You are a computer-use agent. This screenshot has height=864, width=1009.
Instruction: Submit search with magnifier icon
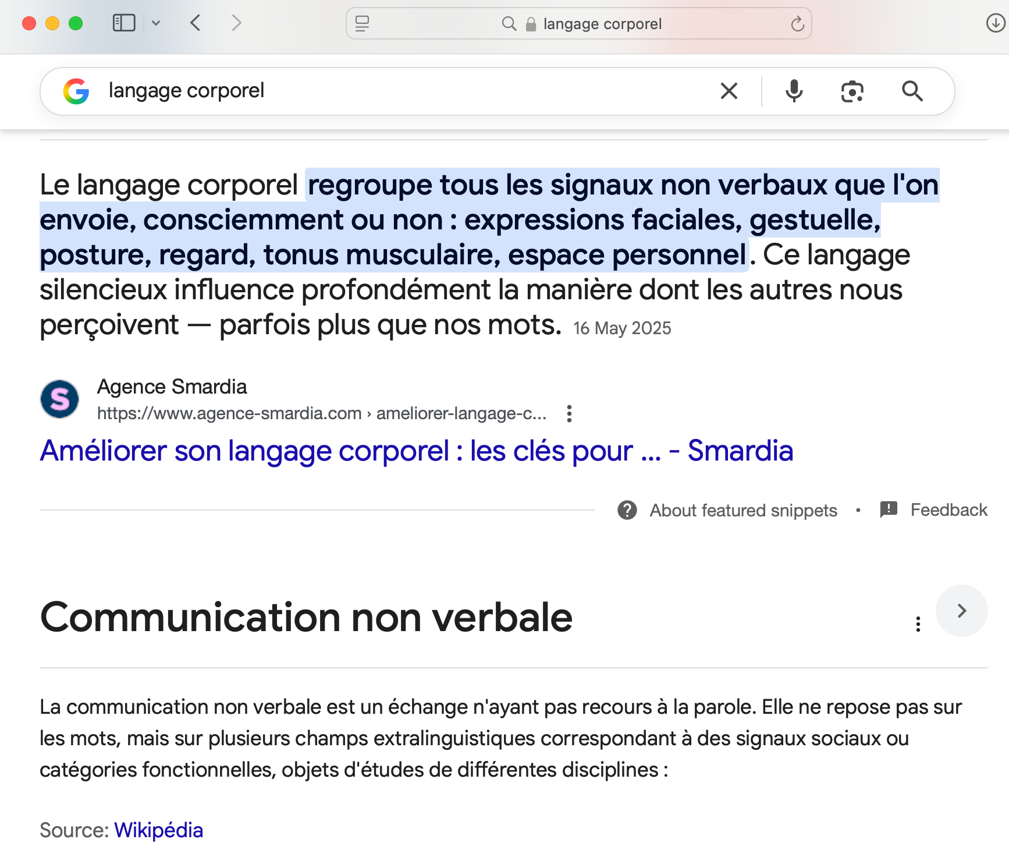[x=912, y=91]
